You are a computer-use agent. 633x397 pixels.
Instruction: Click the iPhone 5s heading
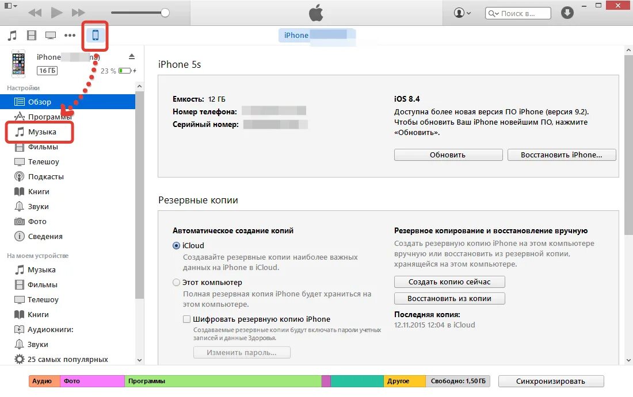point(179,64)
